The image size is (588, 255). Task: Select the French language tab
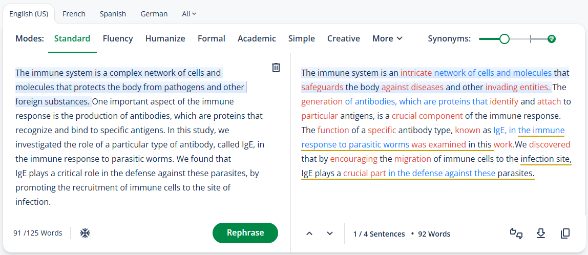[x=74, y=14]
